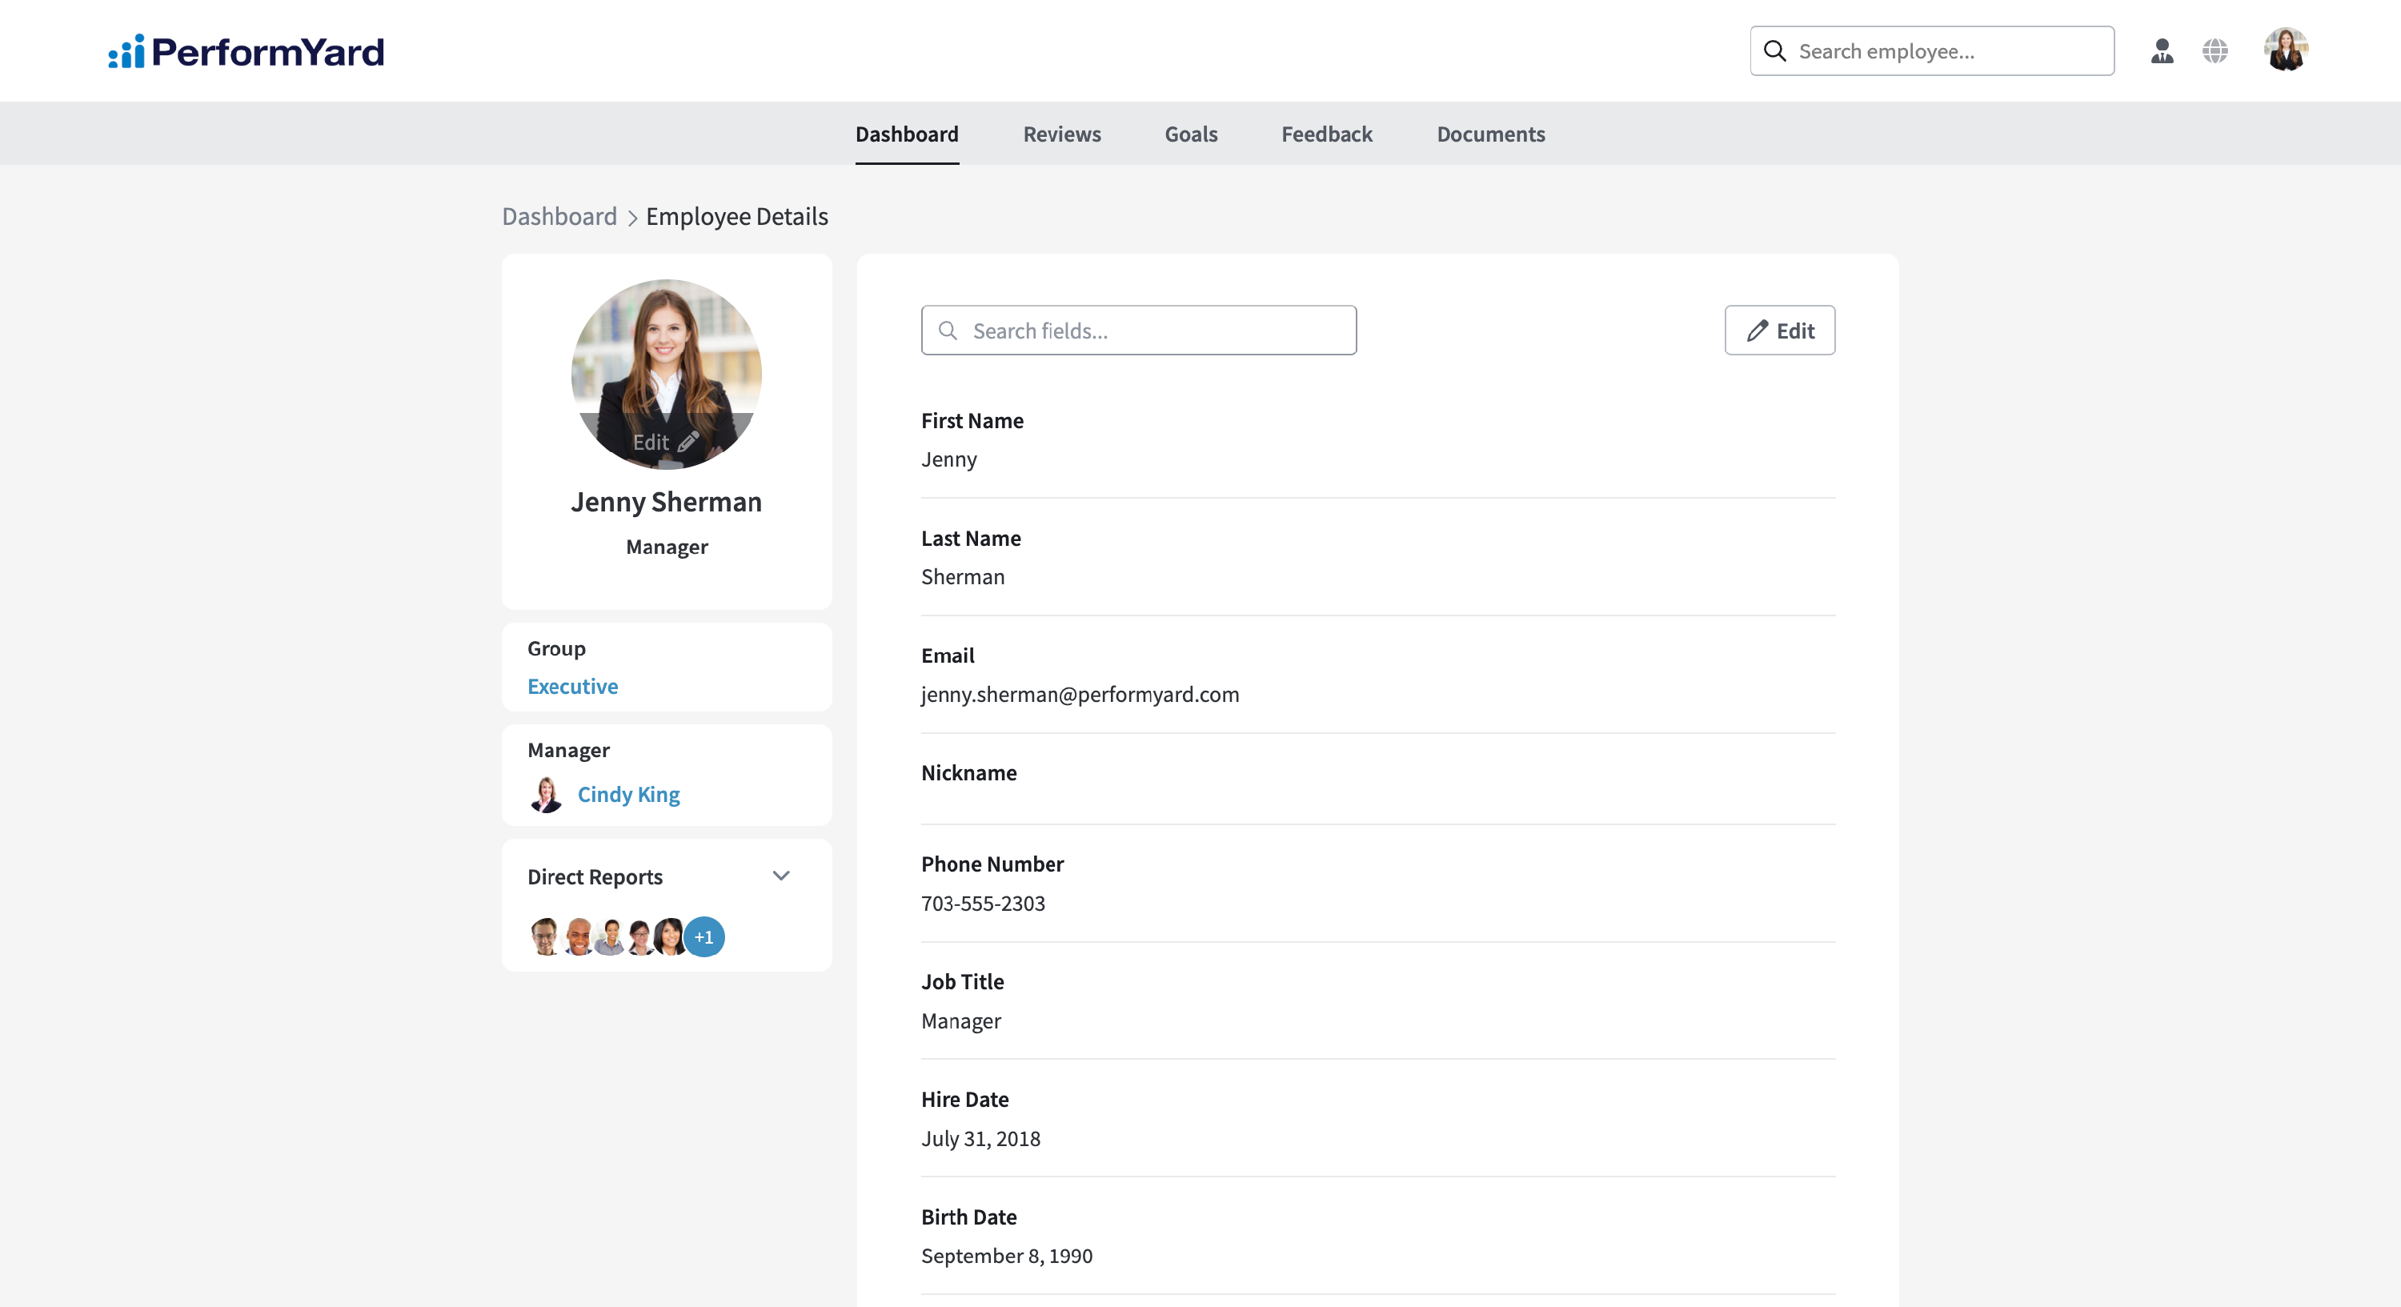Click the globe language icon

[2215, 51]
